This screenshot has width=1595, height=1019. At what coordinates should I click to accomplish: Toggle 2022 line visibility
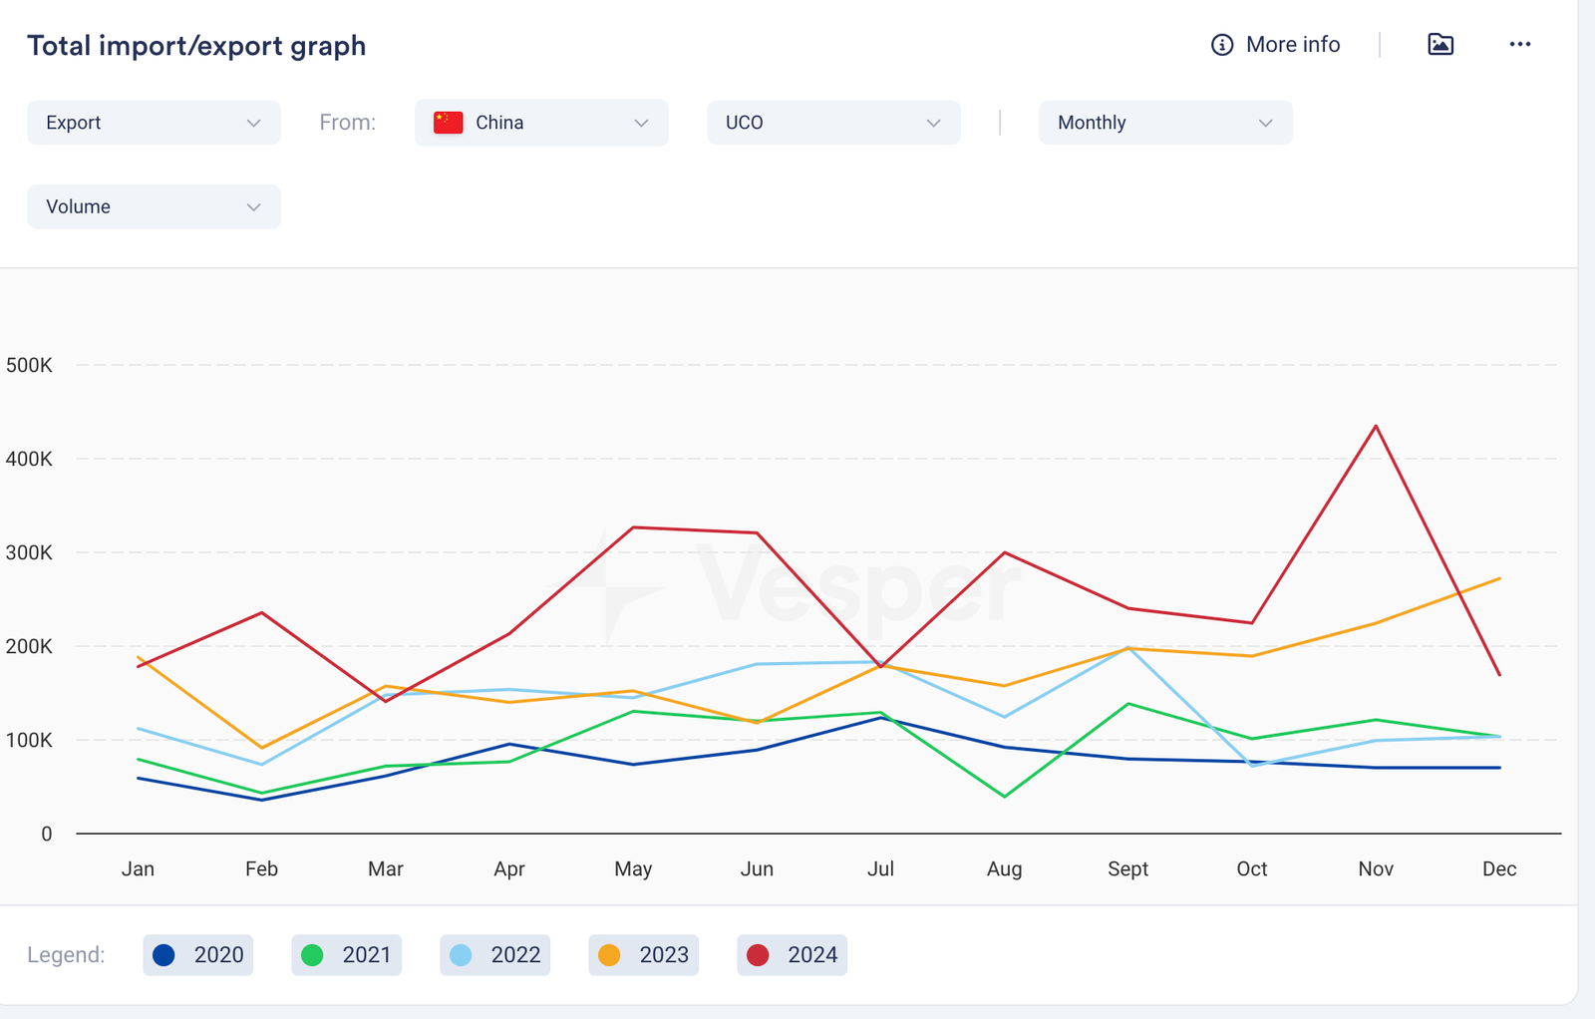pos(495,955)
